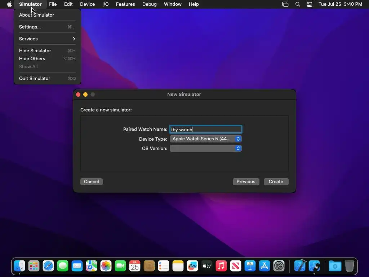
Task: Open Finder from the Dock
Action: tap(19, 266)
